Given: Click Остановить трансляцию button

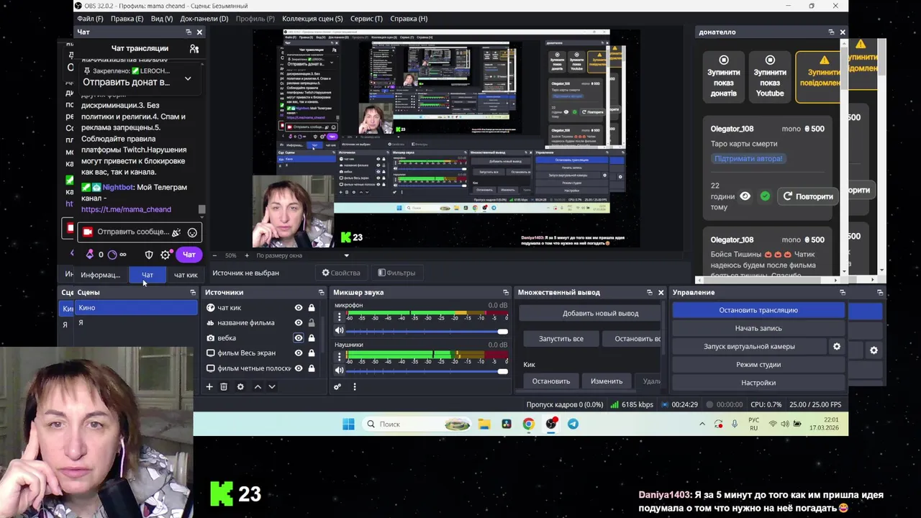Looking at the screenshot, I should point(758,310).
